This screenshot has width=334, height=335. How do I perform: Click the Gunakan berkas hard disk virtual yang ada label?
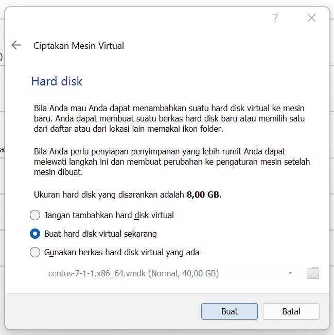(x=121, y=252)
